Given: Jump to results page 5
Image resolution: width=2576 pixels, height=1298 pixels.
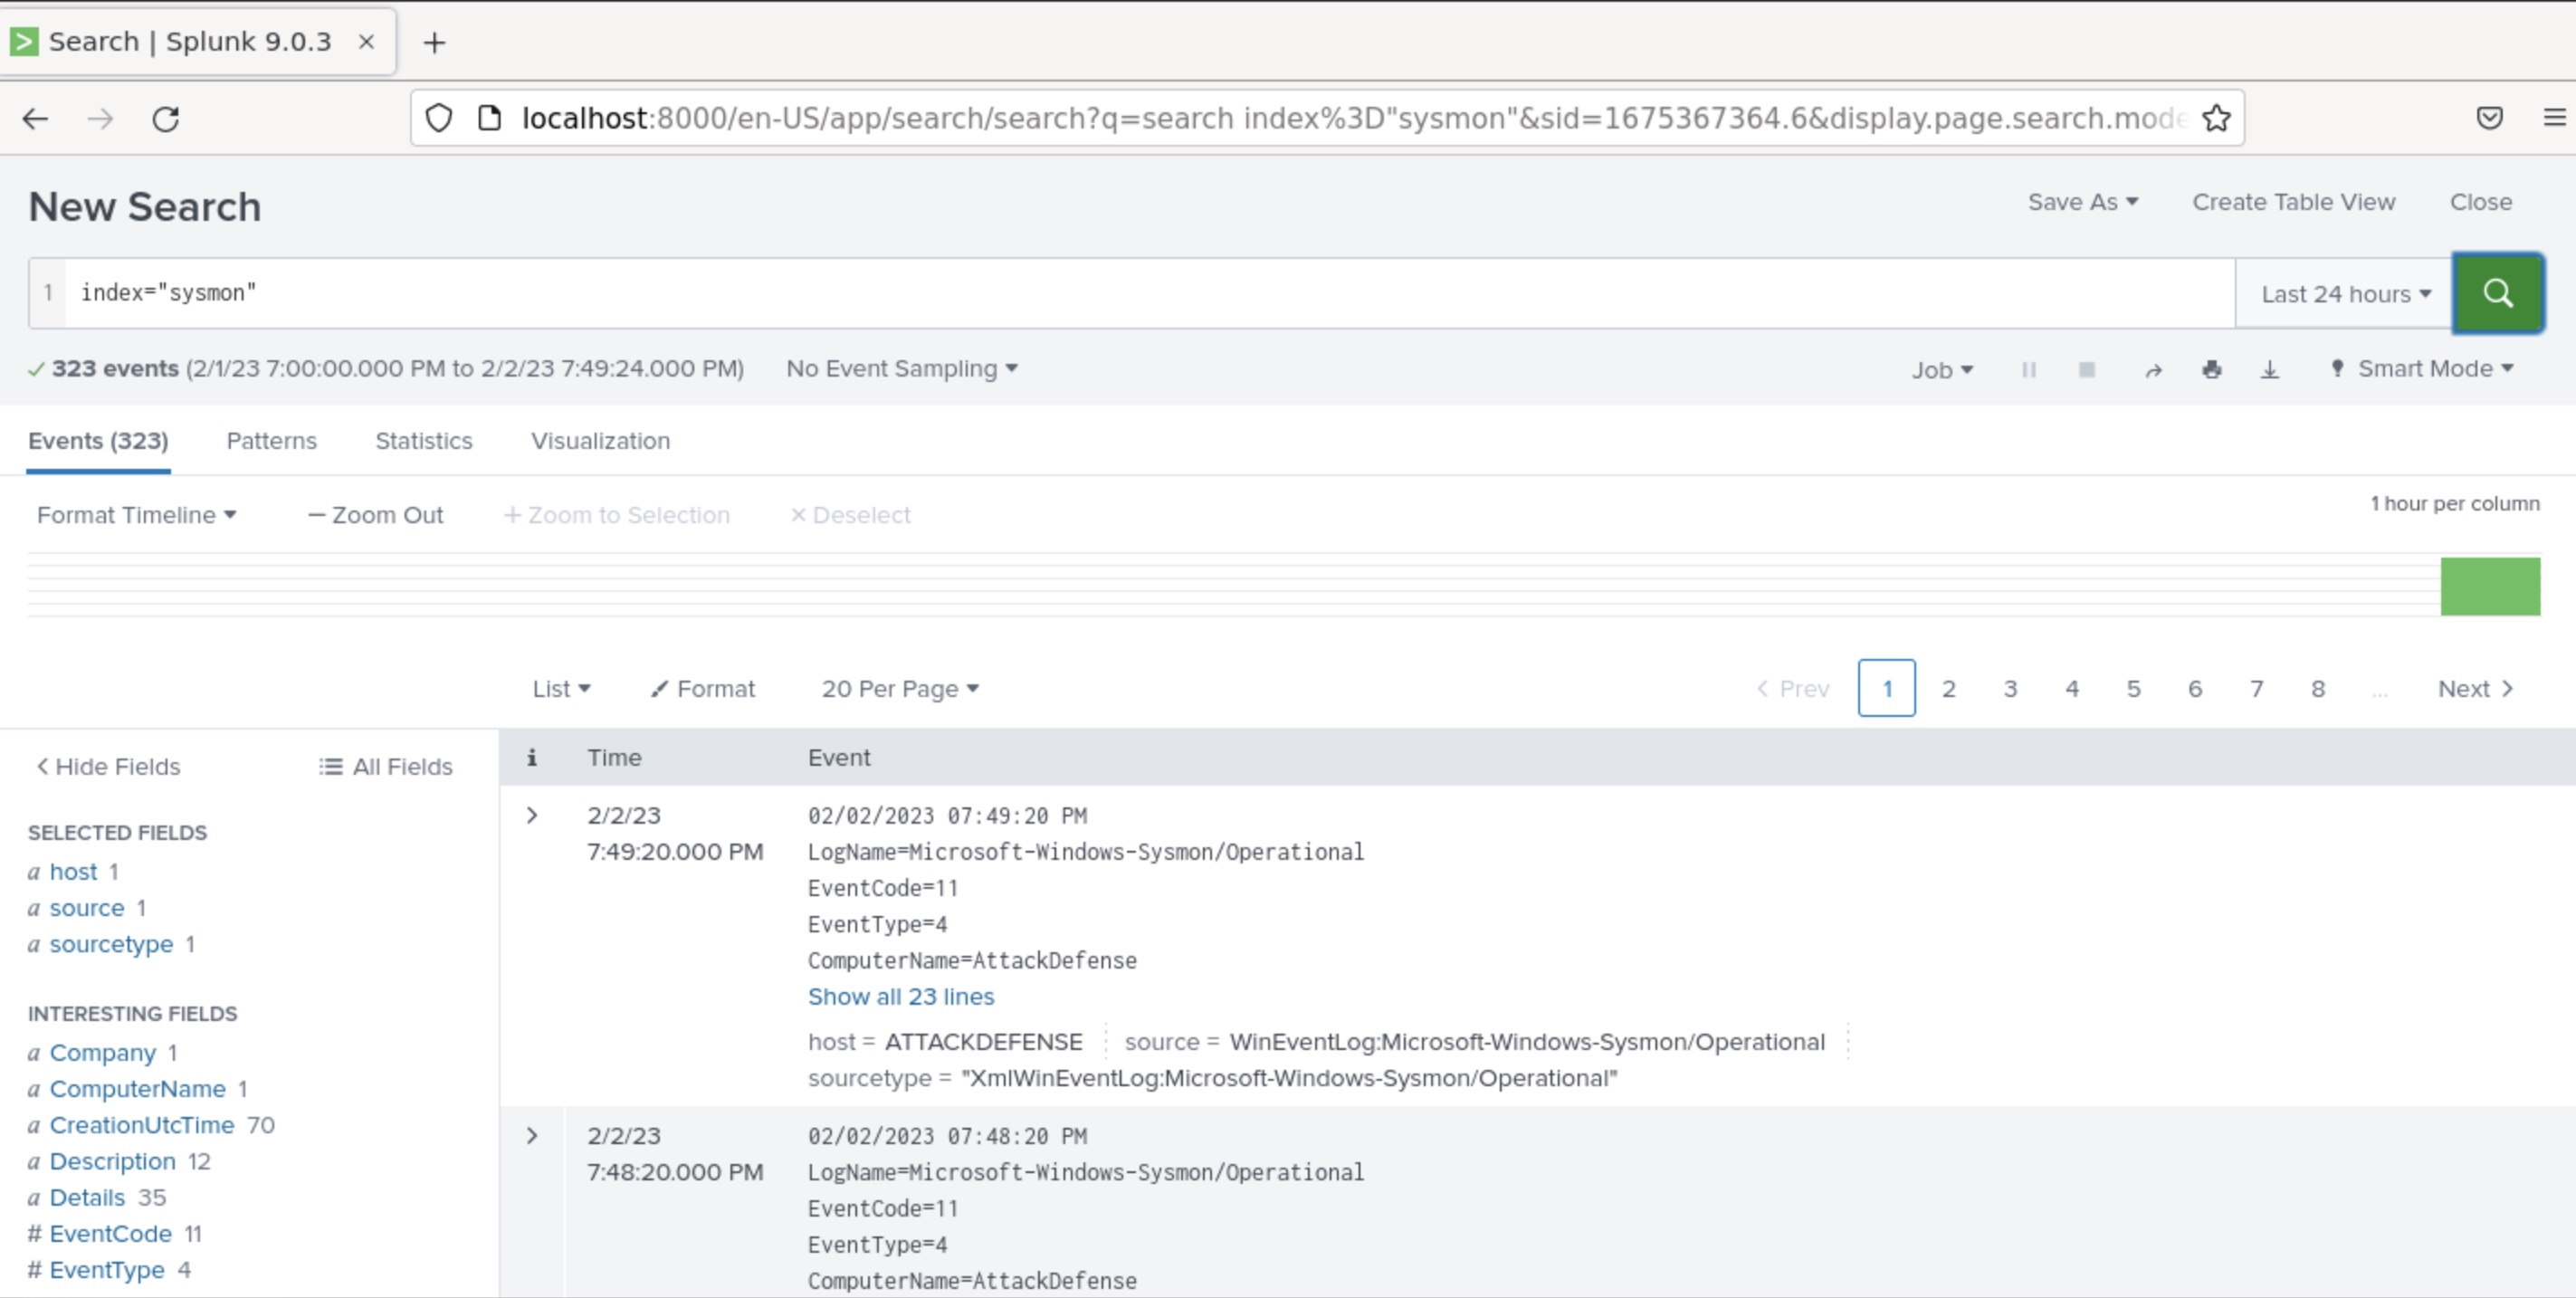Looking at the screenshot, I should coord(2133,689).
